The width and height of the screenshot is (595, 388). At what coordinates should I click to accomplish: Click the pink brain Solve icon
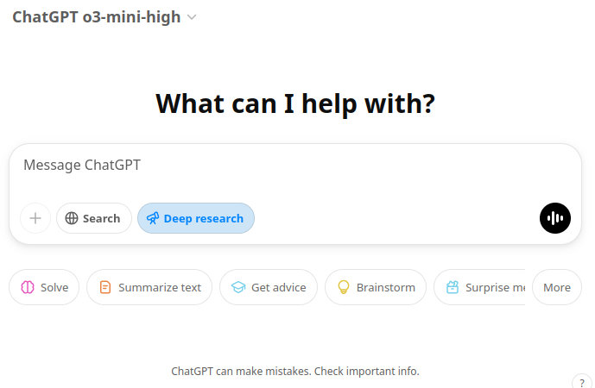(27, 287)
